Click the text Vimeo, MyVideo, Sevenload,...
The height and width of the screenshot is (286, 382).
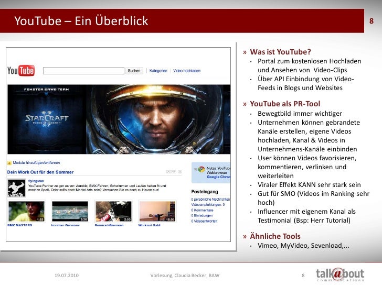pyautogui.click(x=303, y=246)
